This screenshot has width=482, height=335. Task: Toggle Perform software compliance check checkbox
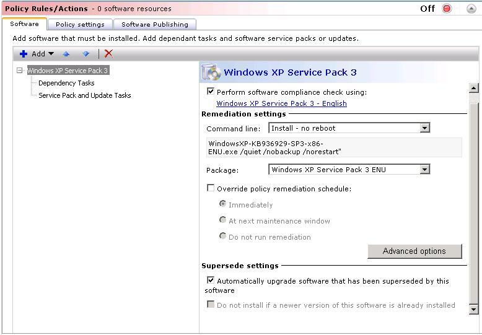click(x=211, y=92)
